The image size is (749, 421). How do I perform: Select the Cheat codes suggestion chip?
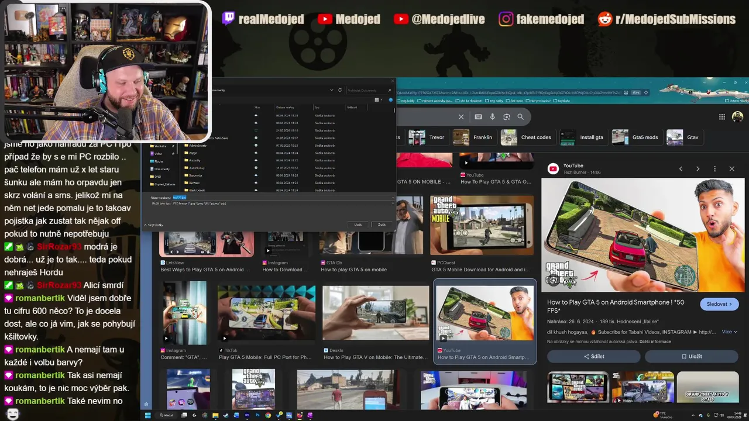[x=528, y=137]
